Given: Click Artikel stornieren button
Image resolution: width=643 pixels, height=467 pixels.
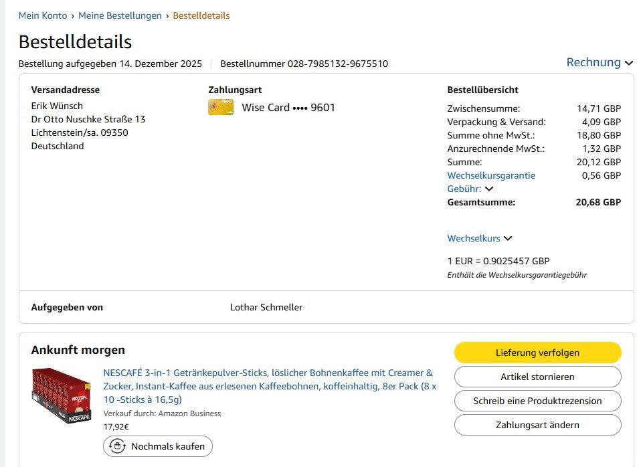Looking at the screenshot, I should (x=537, y=377).
